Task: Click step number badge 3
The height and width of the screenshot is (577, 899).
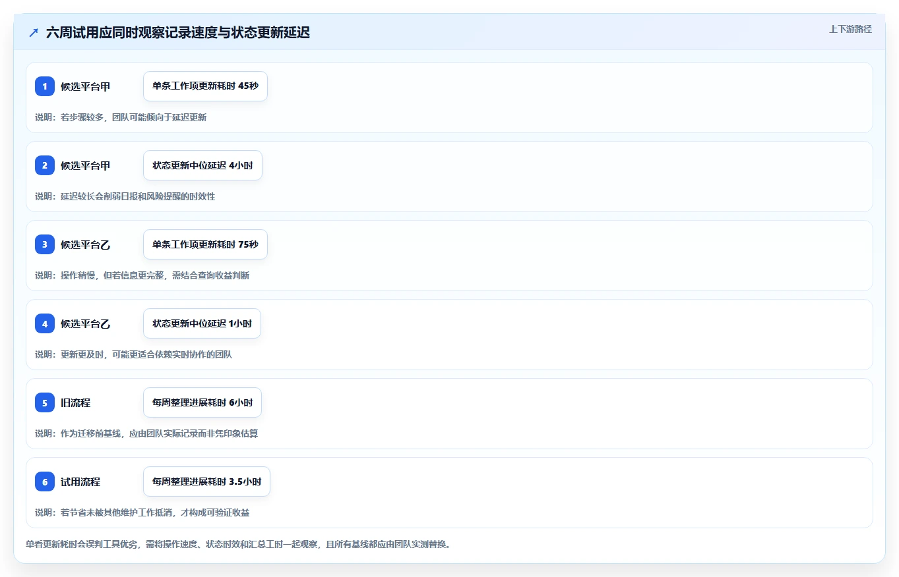Action: [x=45, y=244]
